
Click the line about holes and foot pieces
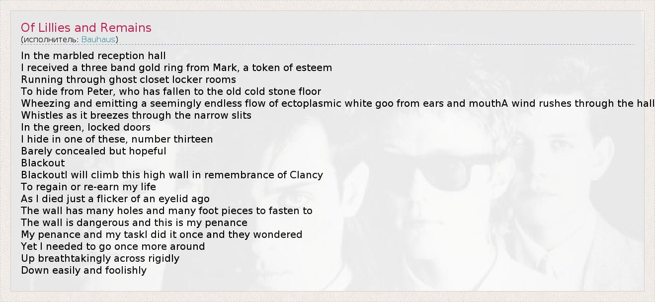(x=166, y=211)
